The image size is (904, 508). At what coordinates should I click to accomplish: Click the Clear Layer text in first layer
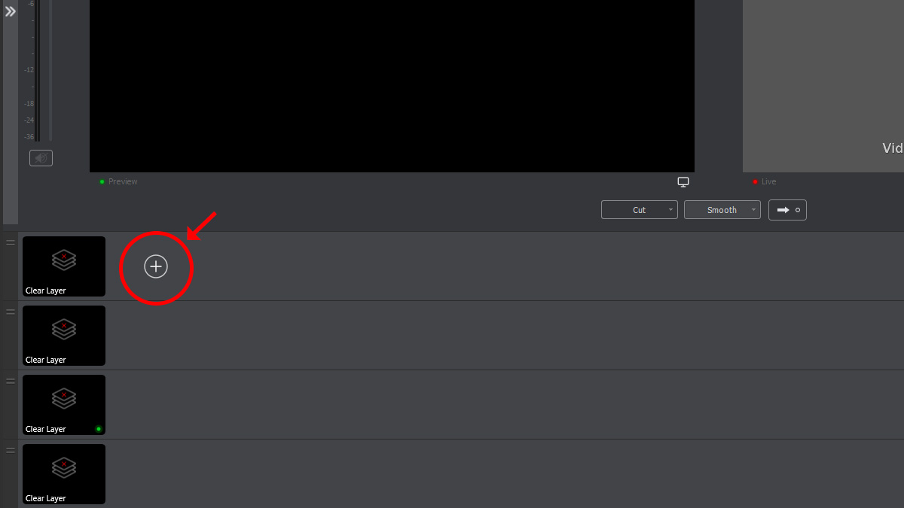[x=46, y=291]
